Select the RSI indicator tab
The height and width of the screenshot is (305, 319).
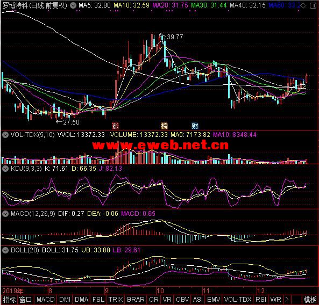[261, 300]
